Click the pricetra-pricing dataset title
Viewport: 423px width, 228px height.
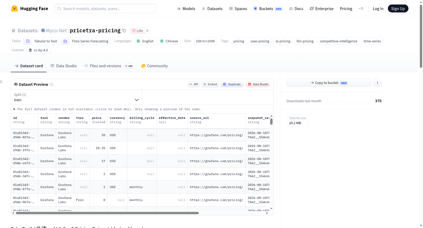95,30
